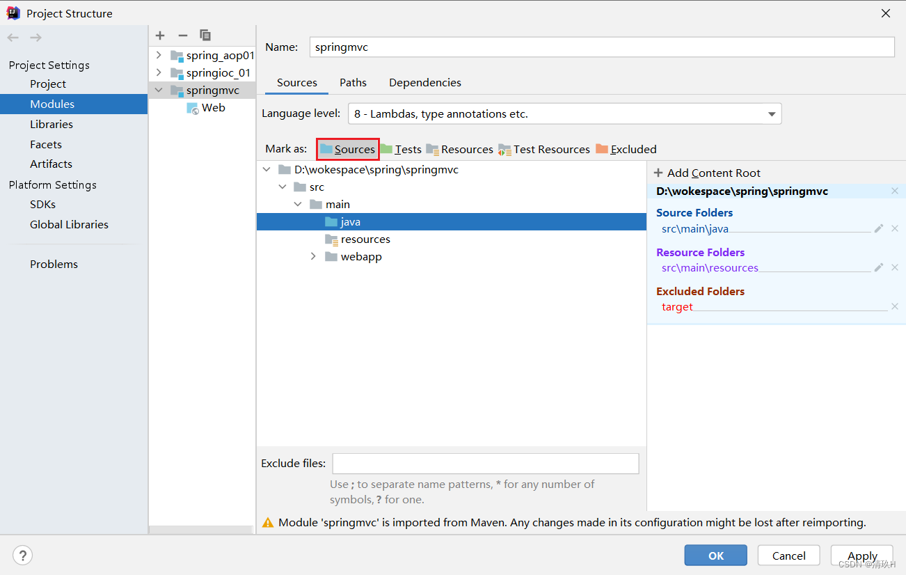The image size is (906, 575).
Task: Expand the springioc_01 module
Action: [x=159, y=72]
